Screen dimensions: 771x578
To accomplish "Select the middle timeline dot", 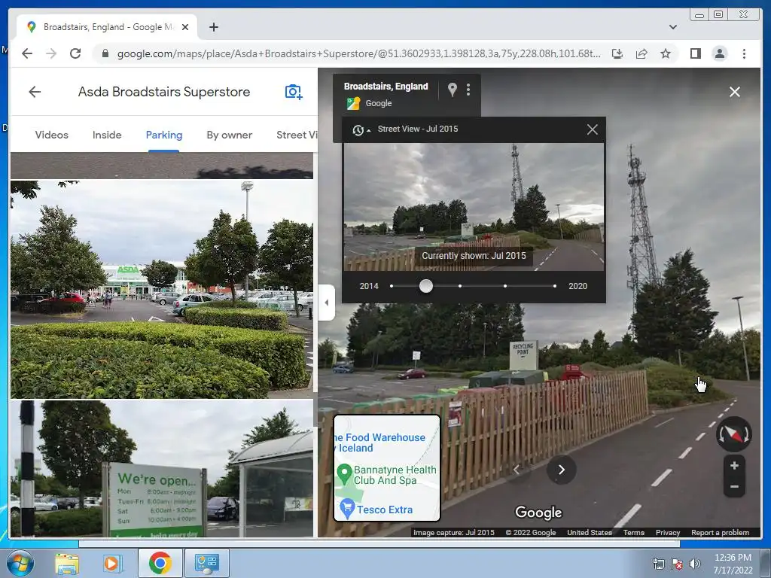I will [460, 286].
